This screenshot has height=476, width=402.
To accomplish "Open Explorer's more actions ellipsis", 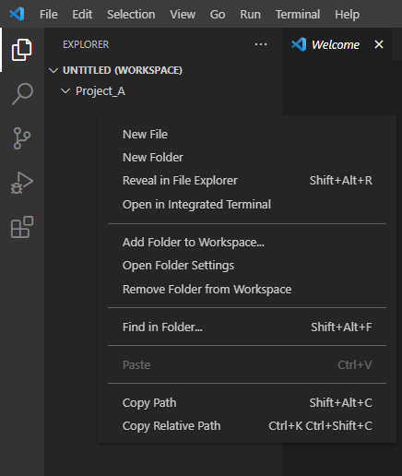I will 261,44.
